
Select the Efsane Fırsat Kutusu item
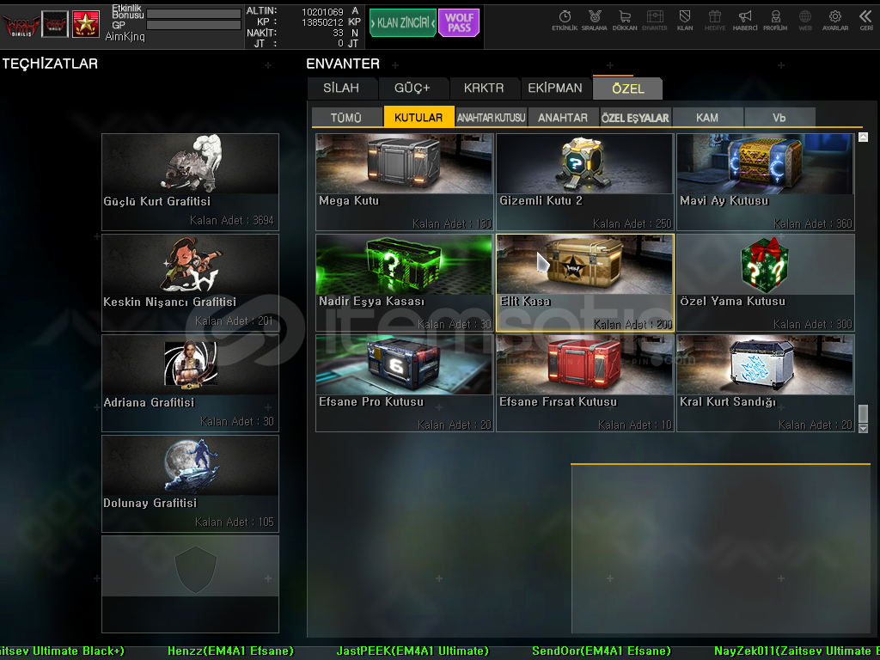pyautogui.click(x=584, y=382)
